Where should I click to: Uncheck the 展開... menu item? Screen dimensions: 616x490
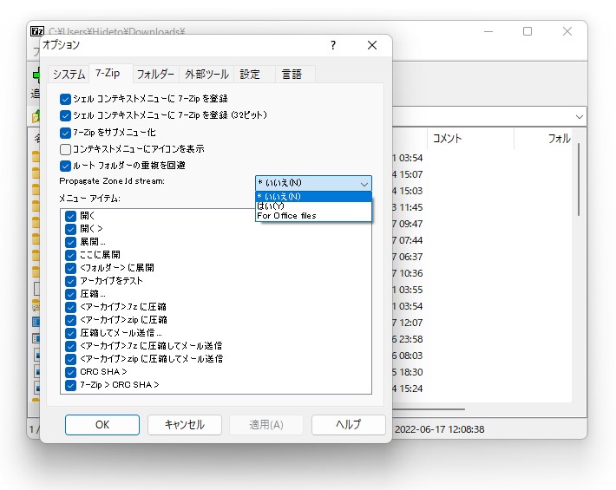coord(71,242)
